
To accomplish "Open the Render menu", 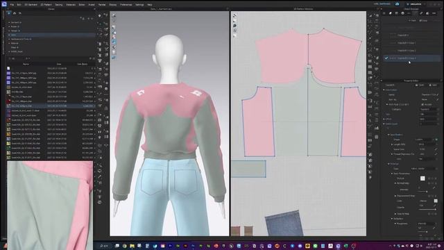I will [102, 5].
